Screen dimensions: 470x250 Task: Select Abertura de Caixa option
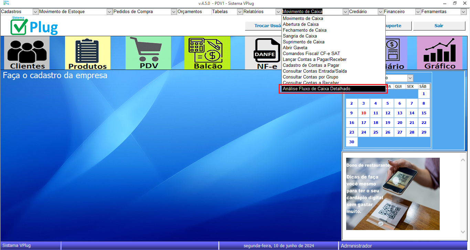[300, 24]
